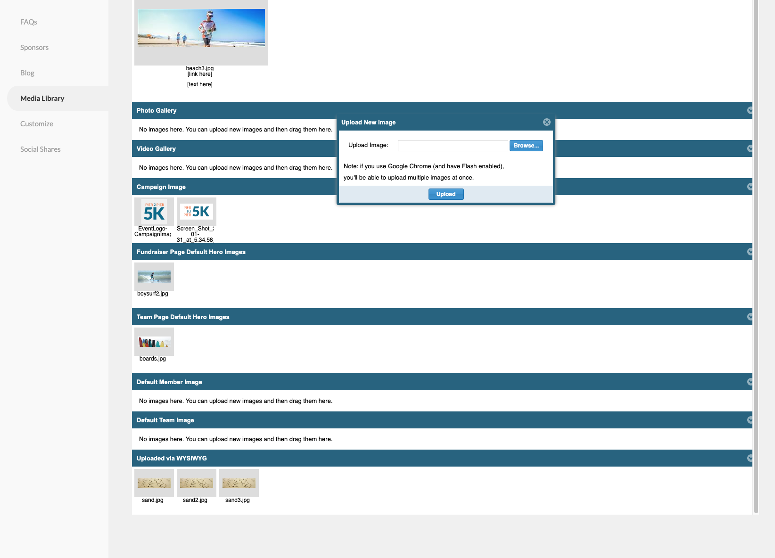The image size is (775, 558).
Task: Click the [text here] placeholder under beach3.jpg
Action: 200,84
